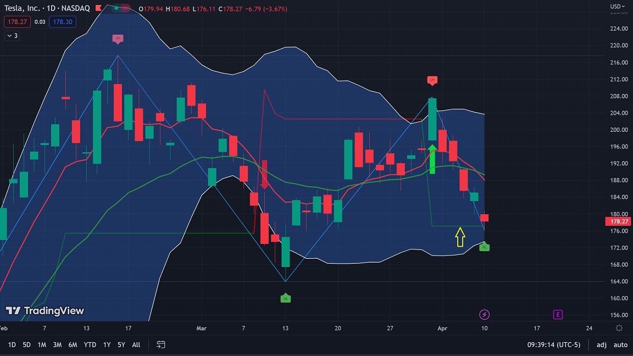Click the current price tag 178.27 on scale
633x356 pixels.
(x=618, y=221)
